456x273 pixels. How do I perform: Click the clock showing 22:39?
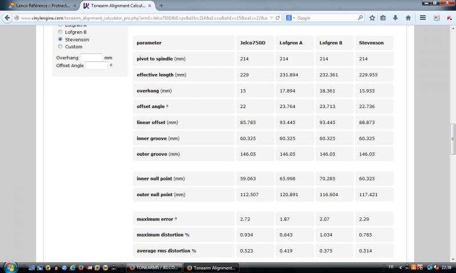tap(446, 267)
